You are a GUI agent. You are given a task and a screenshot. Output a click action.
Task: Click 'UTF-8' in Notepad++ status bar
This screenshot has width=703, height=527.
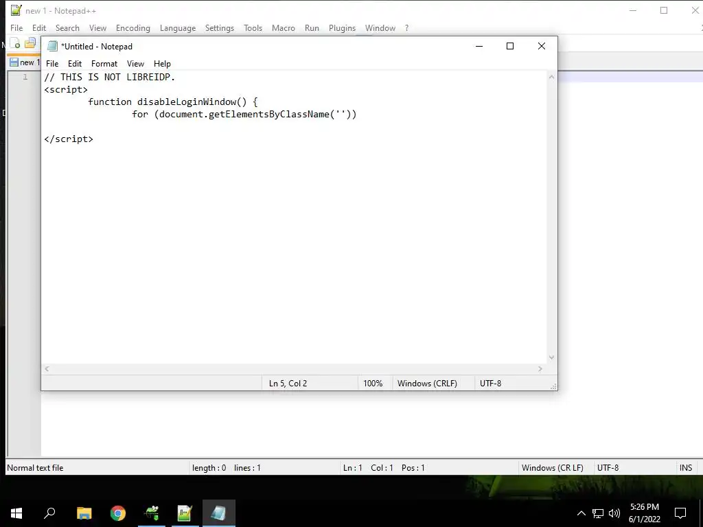pyautogui.click(x=608, y=468)
